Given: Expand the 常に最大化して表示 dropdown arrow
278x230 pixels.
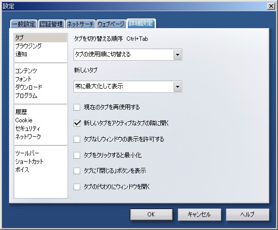Looking at the screenshot, I should pos(177,86).
